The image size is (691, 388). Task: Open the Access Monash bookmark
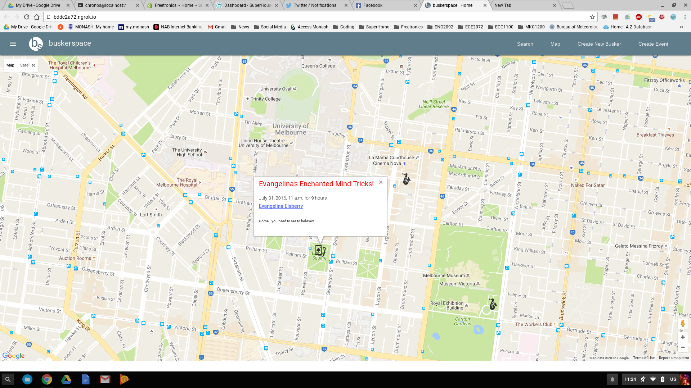click(x=310, y=27)
